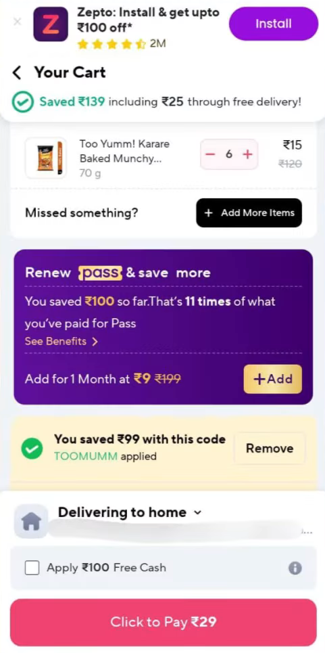Image resolution: width=325 pixels, height=653 pixels.
Task: Click the green coupon applied checkmark
Action: pyautogui.click(x=32, y=449)
